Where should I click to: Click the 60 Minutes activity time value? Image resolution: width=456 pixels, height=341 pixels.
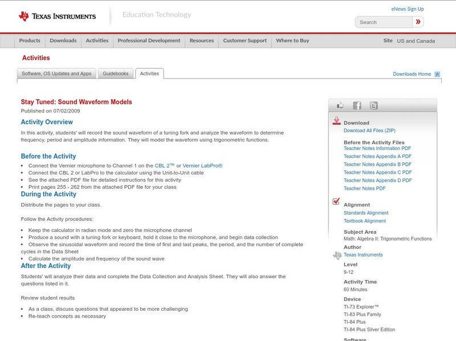(x=355, y=290)
